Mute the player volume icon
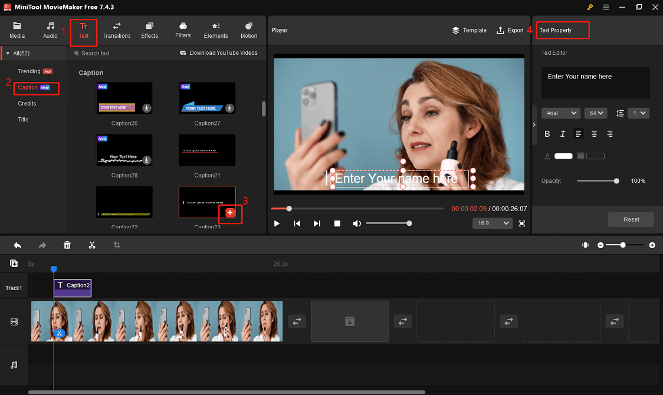663x395 pixels. [x=357, y=223]
